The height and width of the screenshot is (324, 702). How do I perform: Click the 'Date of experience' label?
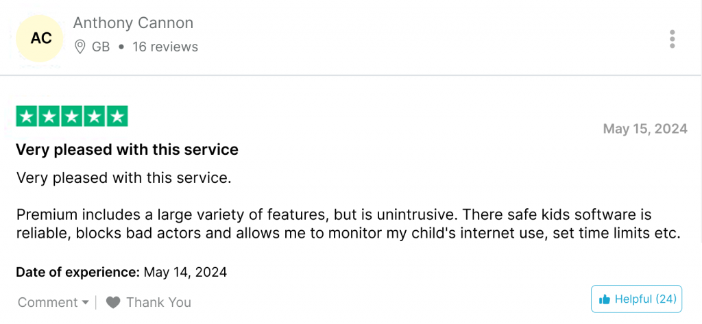[78, 272]
